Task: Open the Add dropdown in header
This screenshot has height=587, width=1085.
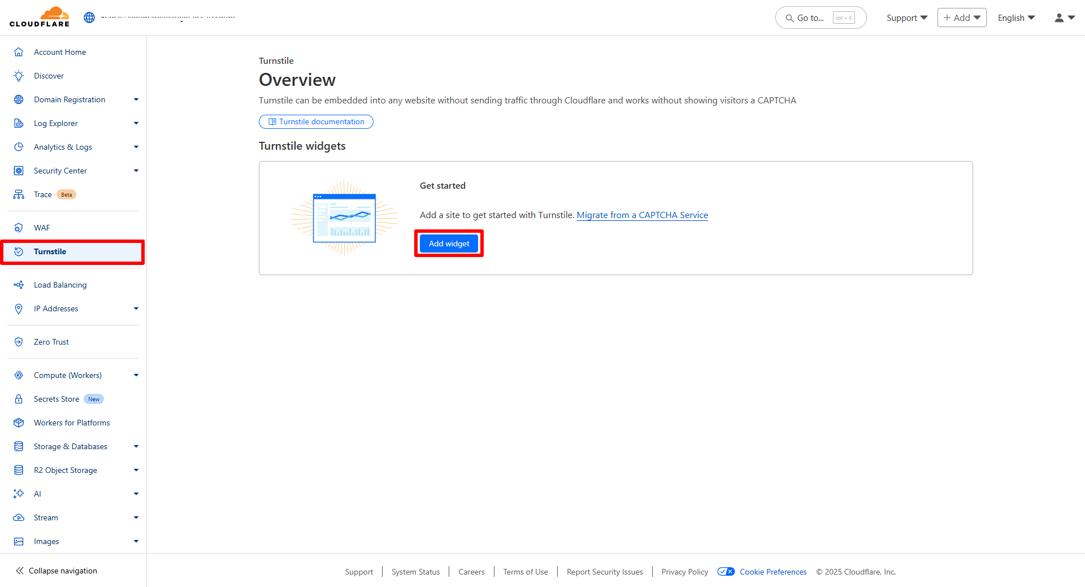Action: [962, 18]
